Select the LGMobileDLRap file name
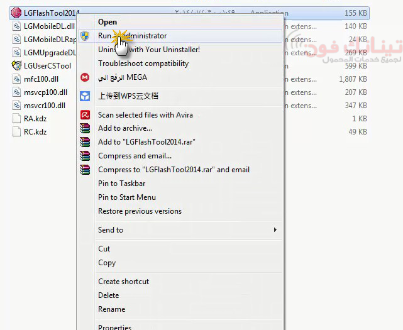This screenshot has height=330, width=403. tap(50, 40)
